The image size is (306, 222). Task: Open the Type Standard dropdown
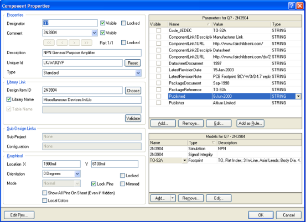138,73
